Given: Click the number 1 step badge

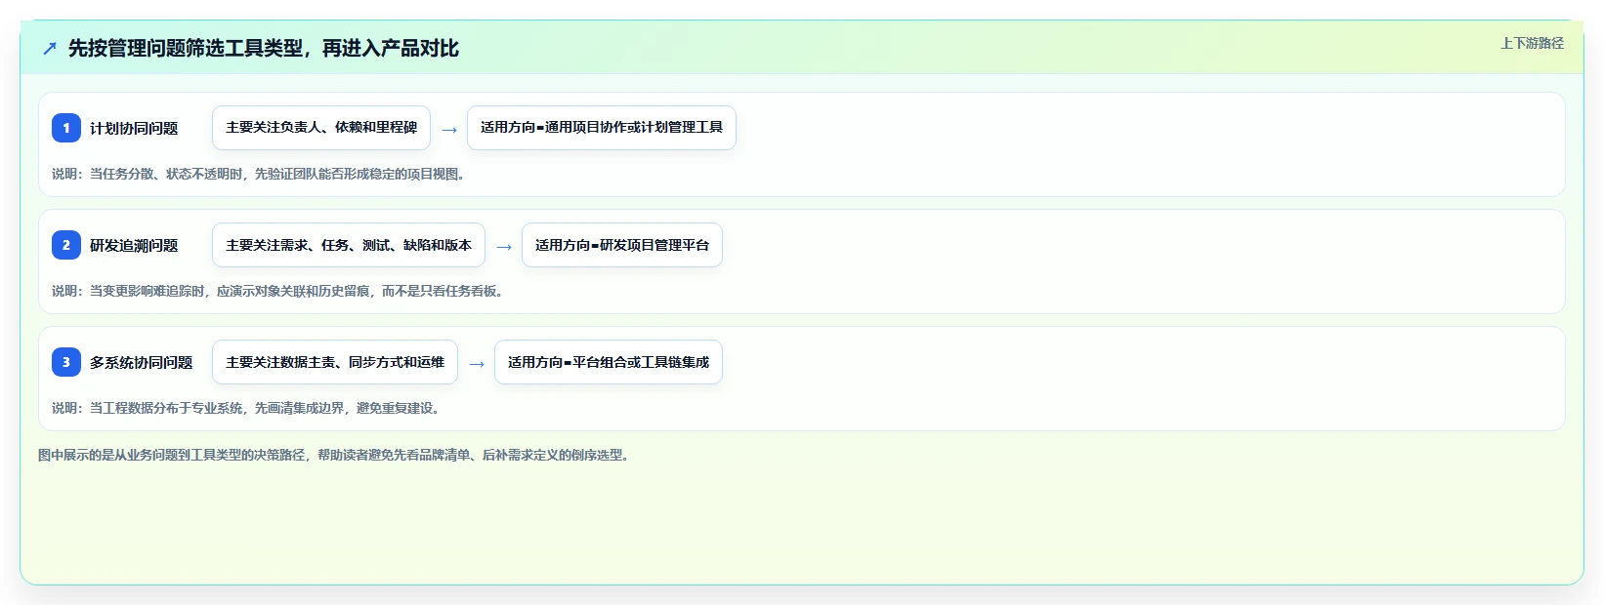Looking at the screenshot, I should [x=66, y=128].
